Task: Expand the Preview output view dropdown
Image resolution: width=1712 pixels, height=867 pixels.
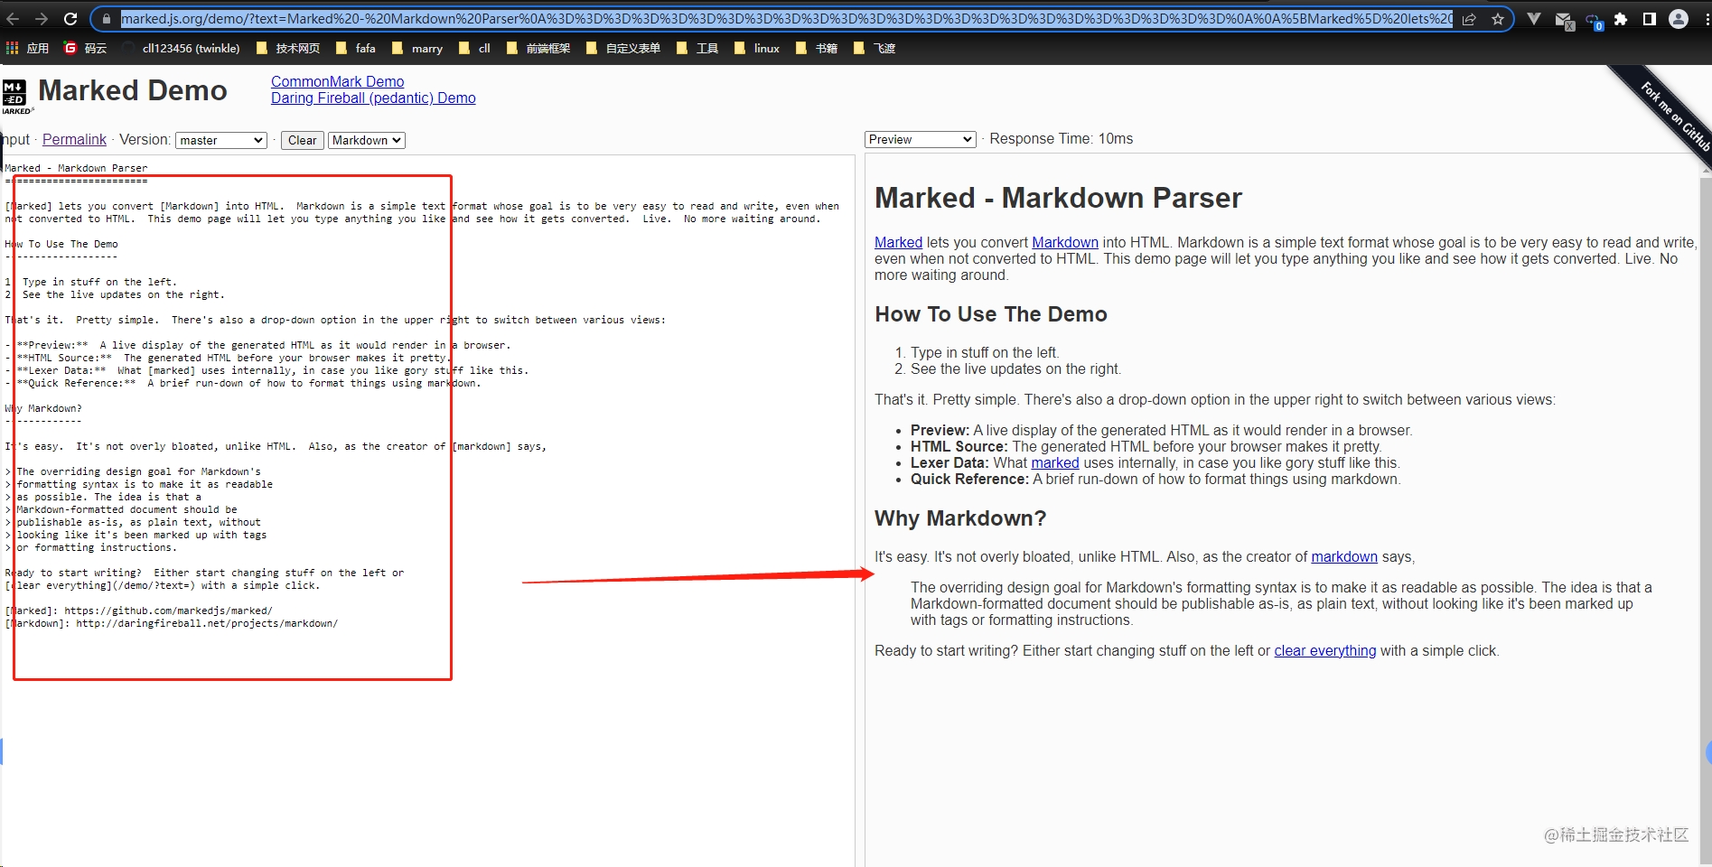Action: tap(921, 139)
